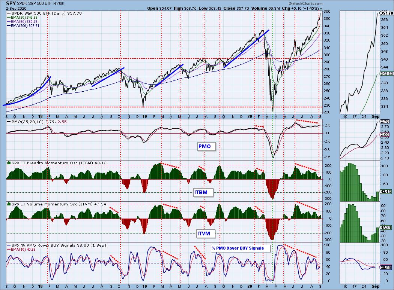
Task: Click the ITVM annotation box
Action: pyautogui.click(x=206, y=233)
